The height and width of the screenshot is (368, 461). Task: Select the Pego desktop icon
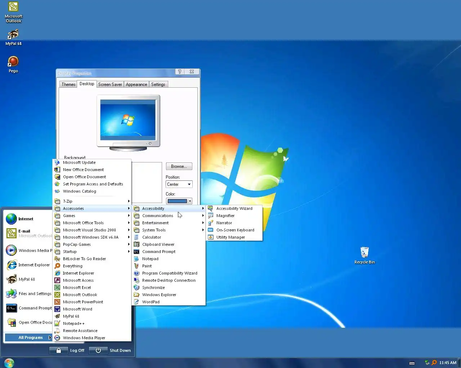pos(13,65)
